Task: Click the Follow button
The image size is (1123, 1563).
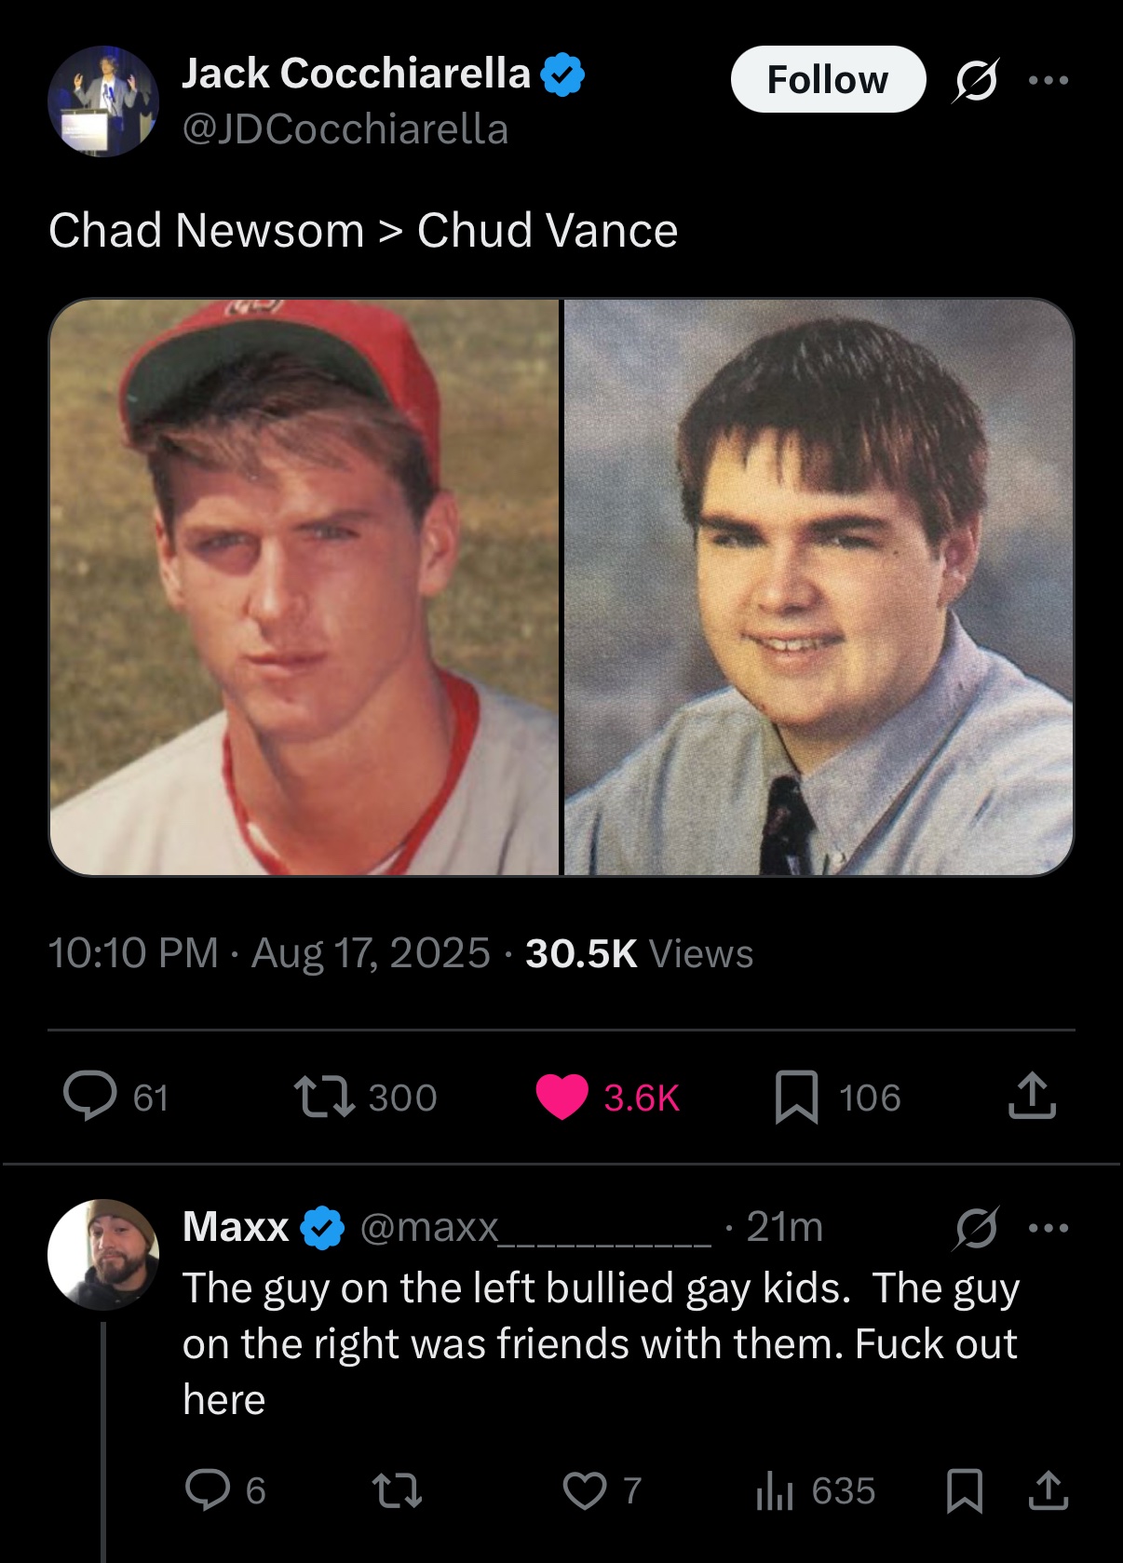Action: click(828, 80)
